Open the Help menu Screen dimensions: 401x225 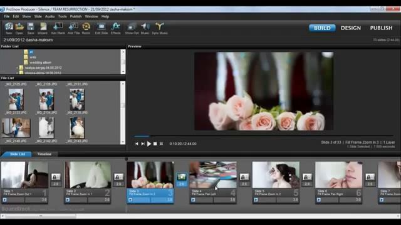pyautogui.click(x=105, y=16)
